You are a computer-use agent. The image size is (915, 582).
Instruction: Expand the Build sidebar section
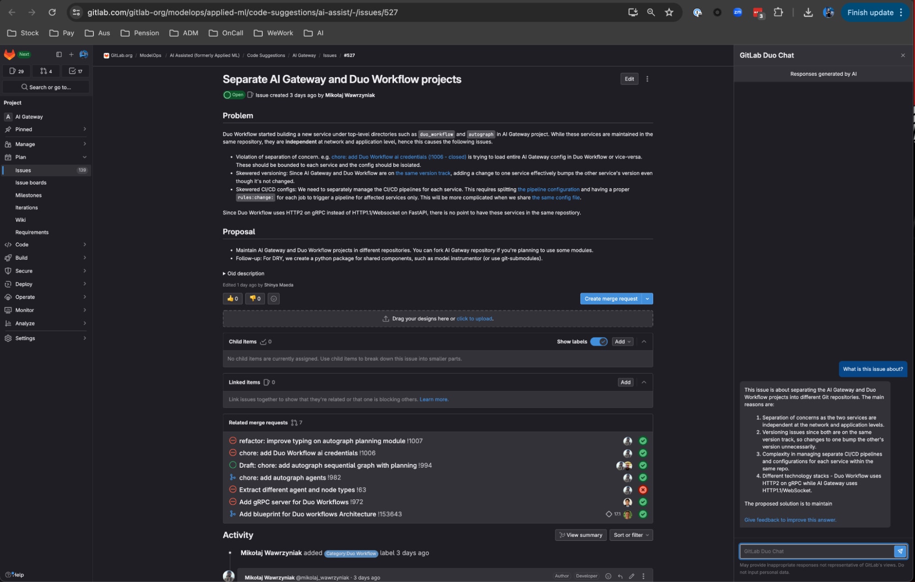pos(46,258)
